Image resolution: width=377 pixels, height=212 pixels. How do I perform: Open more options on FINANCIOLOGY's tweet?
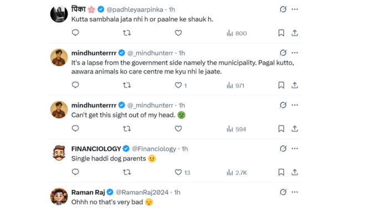[295, 148]
